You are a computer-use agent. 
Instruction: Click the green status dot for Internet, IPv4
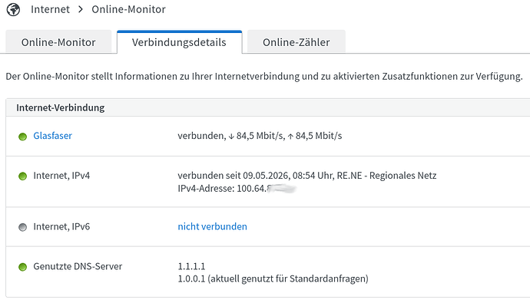pyautogui.click(x=22, y=176)
